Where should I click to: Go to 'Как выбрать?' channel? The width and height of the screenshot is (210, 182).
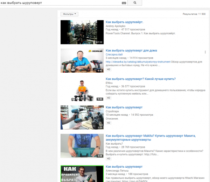click(x=114, y=144)
